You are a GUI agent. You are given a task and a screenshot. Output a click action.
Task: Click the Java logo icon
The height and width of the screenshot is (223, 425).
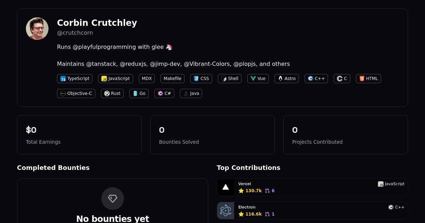click(x=186, y=93)
